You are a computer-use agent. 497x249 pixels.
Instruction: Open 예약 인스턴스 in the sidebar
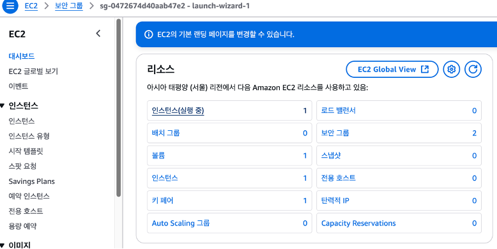(29, 196)
